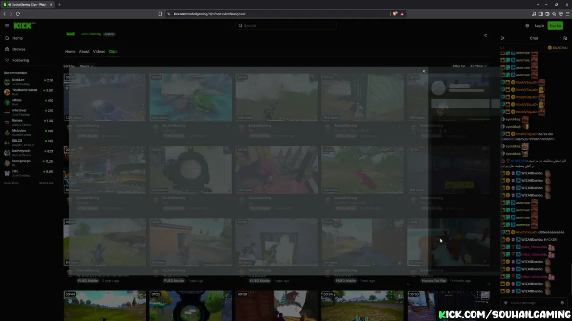Image resolution: width=572 pixels, height=321 pixels.
Task: Toggle the browser sidebar panel
Action: [540, 14]
